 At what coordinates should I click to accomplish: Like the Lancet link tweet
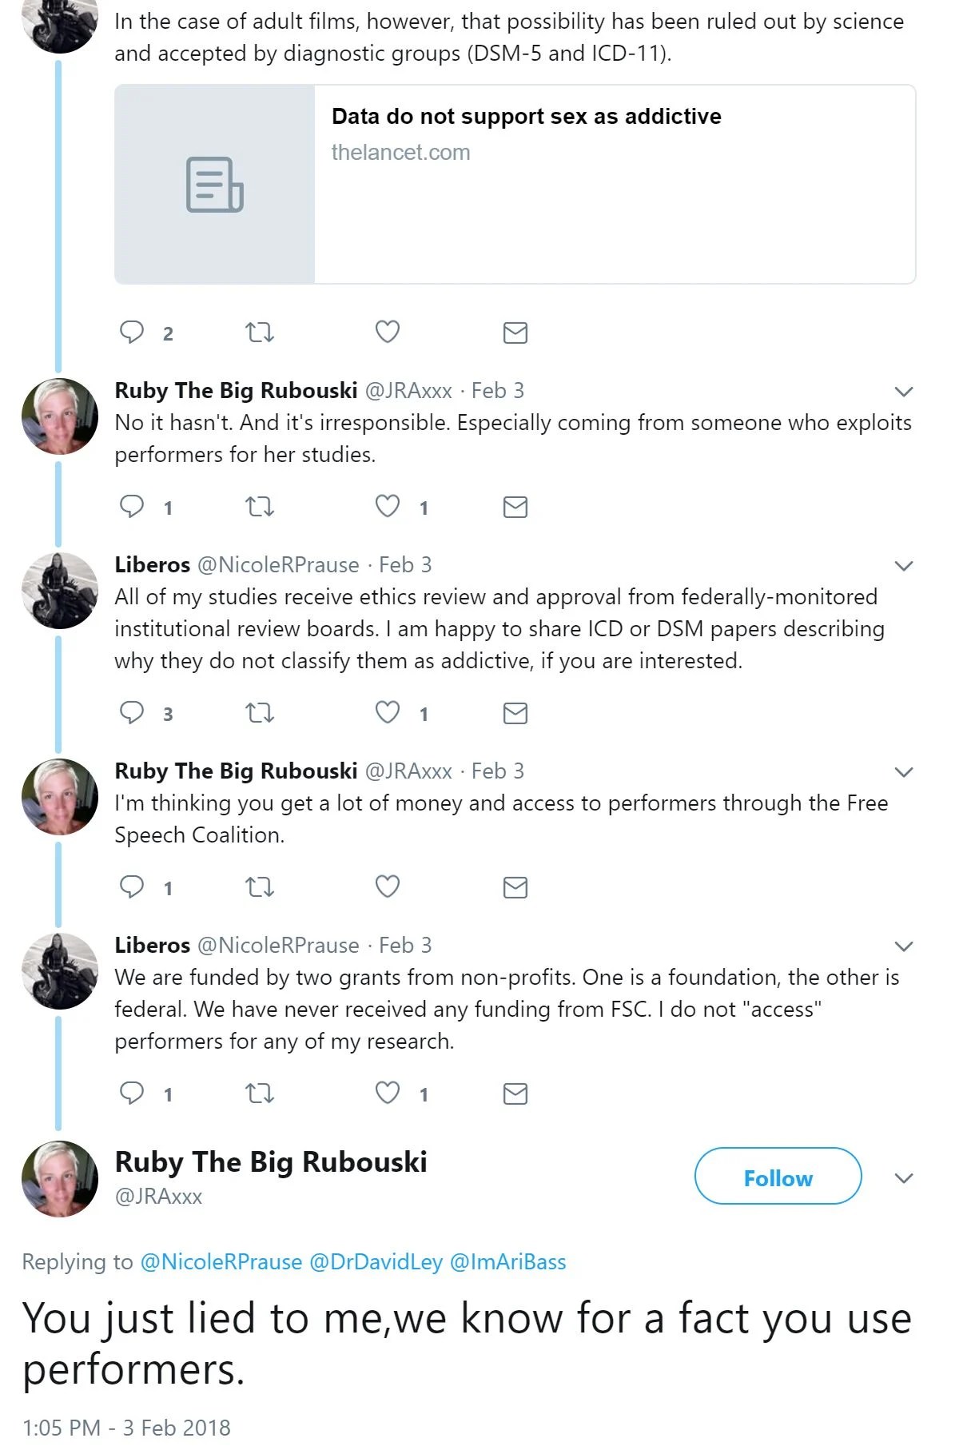tap(388, 332)
